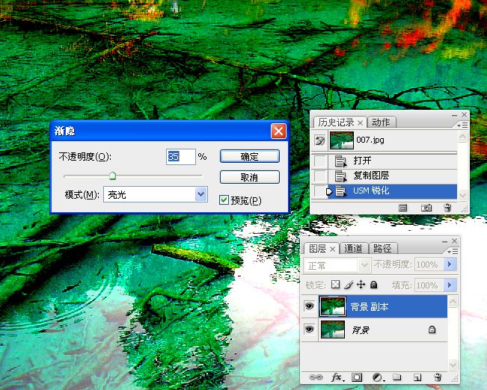The image size is (487, 390).
Task: Click the history state slider marker at USM 锐化
Action: [x=329, y=192]
